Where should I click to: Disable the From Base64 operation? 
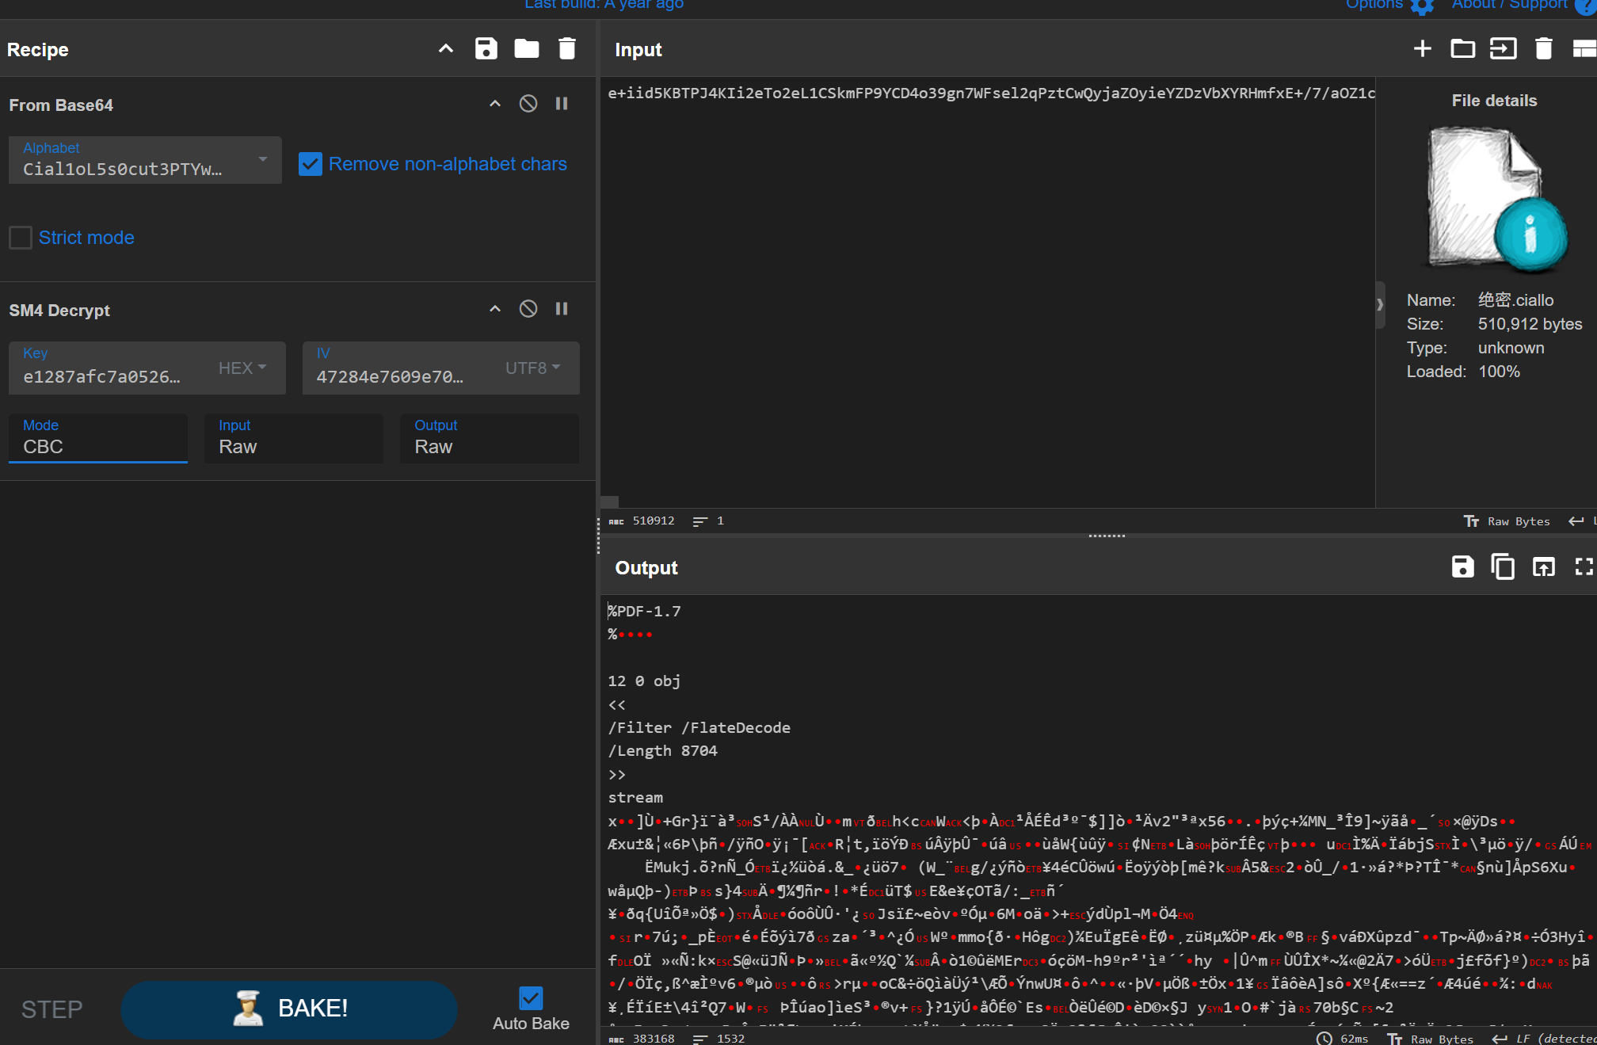(x=528, y=104)
